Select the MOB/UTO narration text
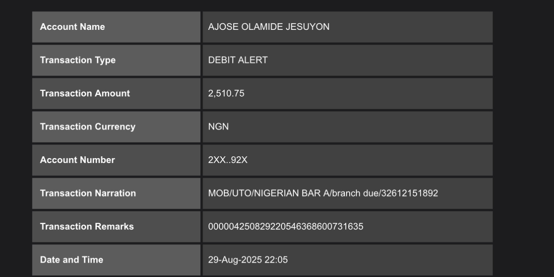This screenshot has height=277, width=554. [x=323, y=193]
